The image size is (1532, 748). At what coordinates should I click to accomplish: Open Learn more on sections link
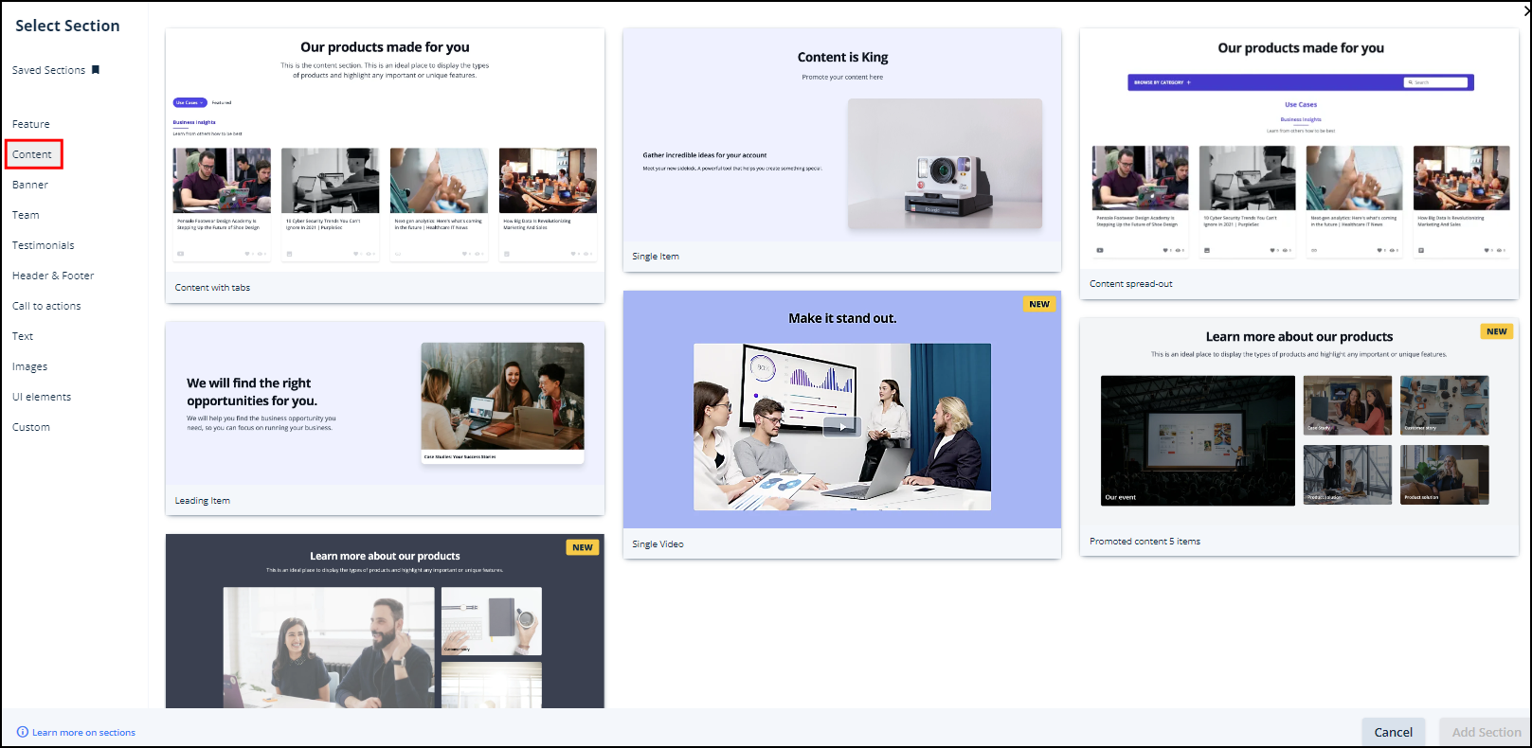(x=83, y=732)
